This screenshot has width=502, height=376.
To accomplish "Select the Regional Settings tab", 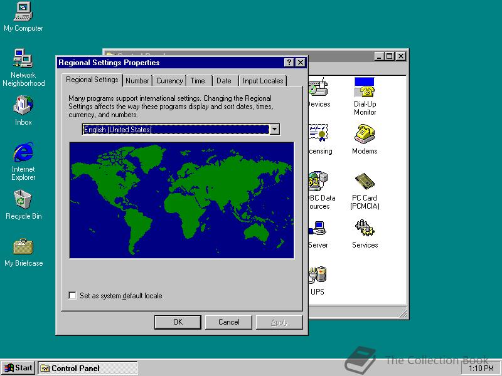I will pyautogui.click(x=92, y=80).
